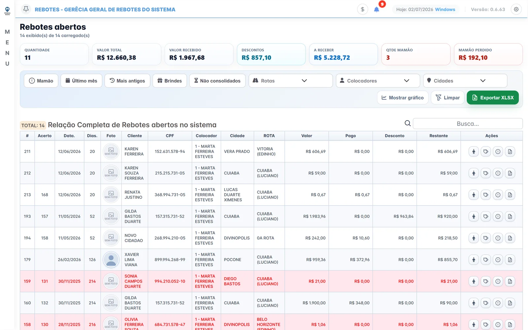Click Exportar XLSX button
The height and width of the screenshot is (330, 528).
tap(493, 98)
